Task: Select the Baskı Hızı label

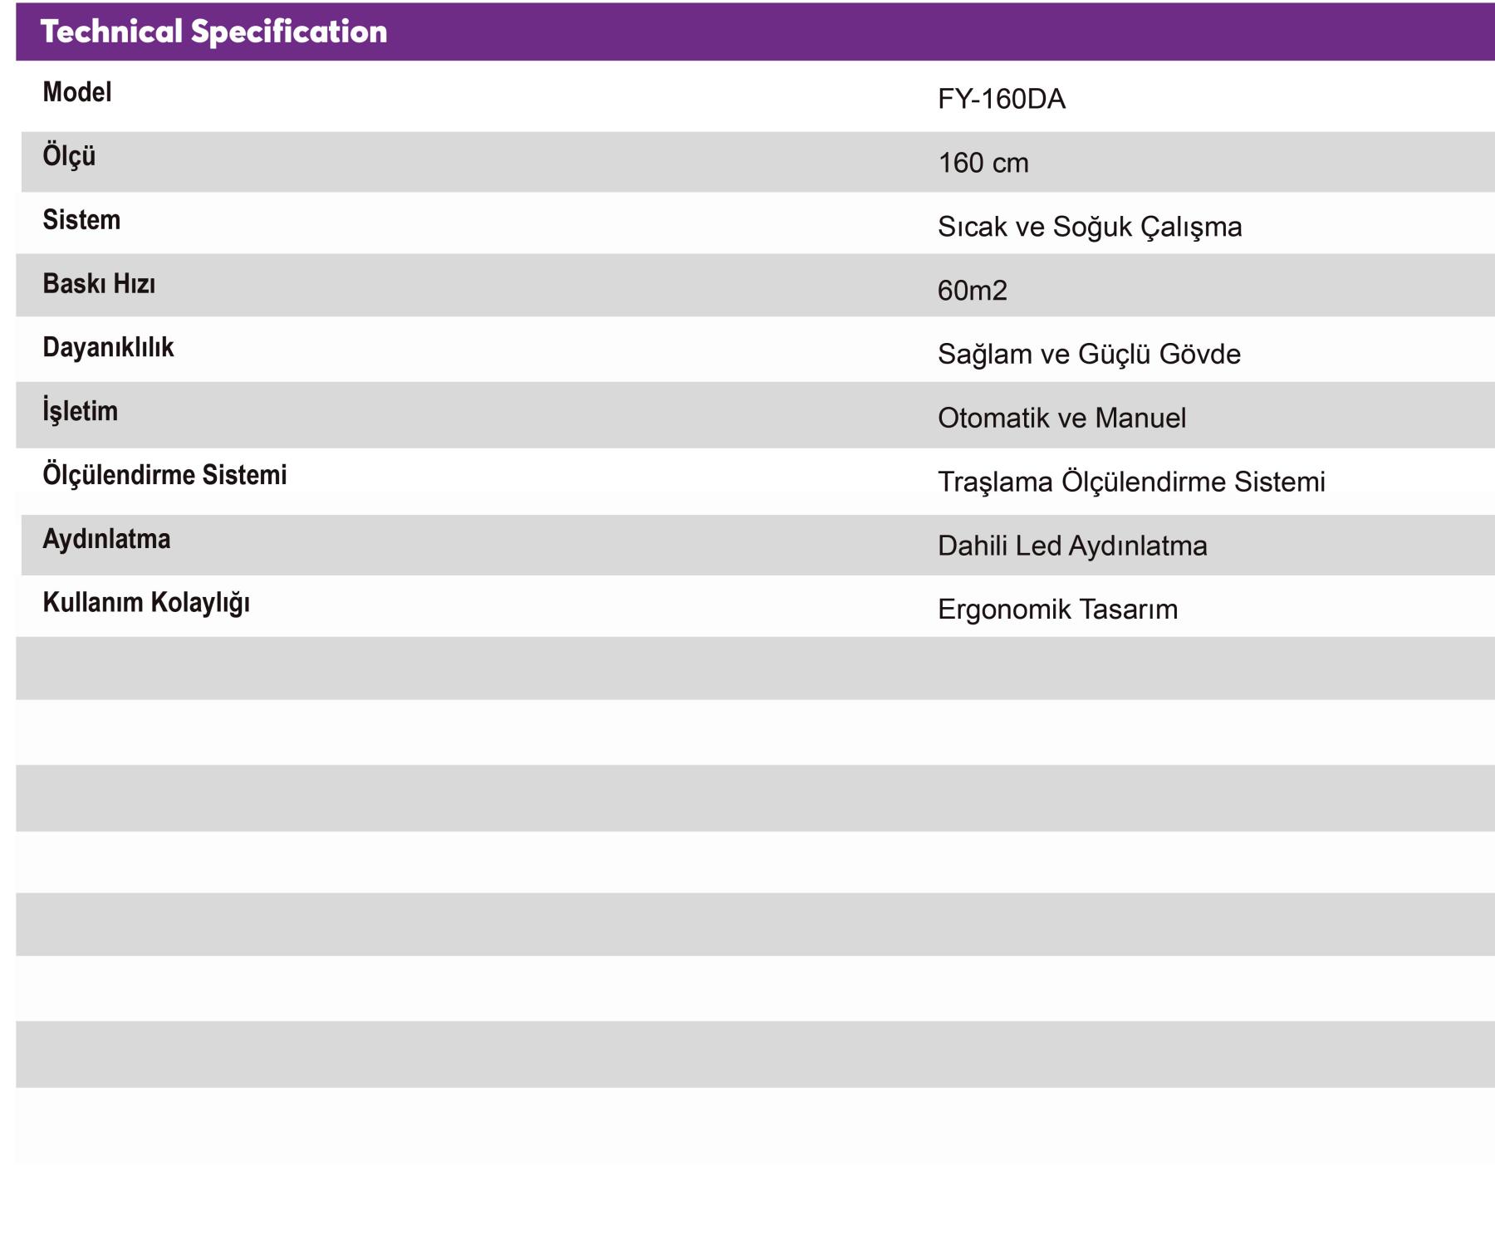Action: click(x=99, y=284)
